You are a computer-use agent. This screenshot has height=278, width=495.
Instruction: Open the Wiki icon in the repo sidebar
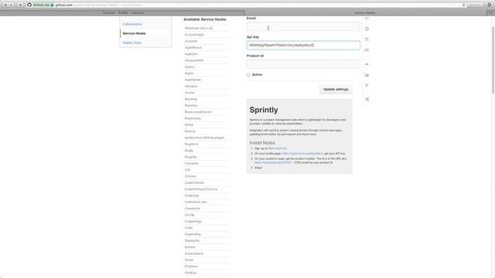click(x=367, y=49)
